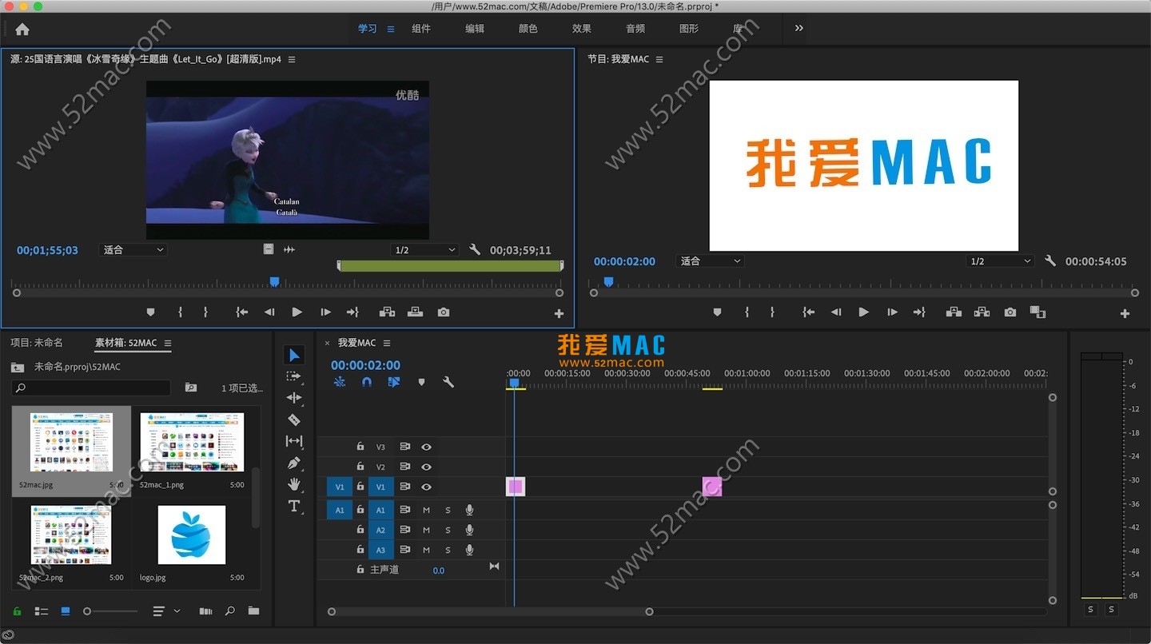The image size is (1151, 644).
Task: Step back one frame in source monitor
Action: pyautogui.click(x=269, y=312)
